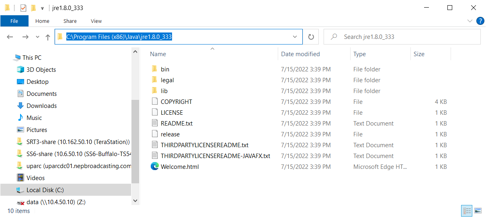Viewport: 486px width, 217px height.
Task: Click the legal folder icon
Action: [154, 80]
